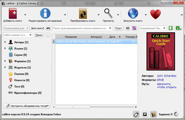This screenshot has height=120, width=185.
Task: Click the Поиск button in tag browser
Action: click(39, 35)
